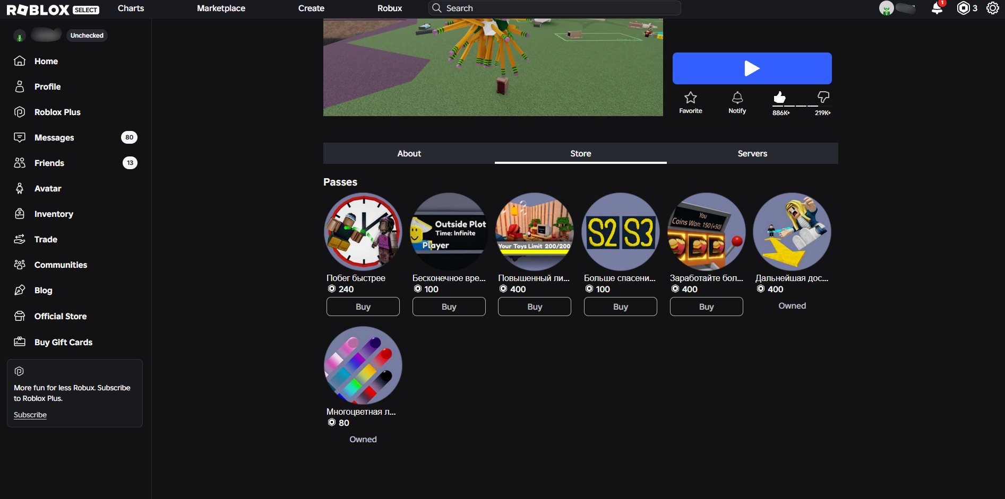Open the Trade sidebar icon
Viewport: 1005px width, 499px height.
tap(20, 239)
